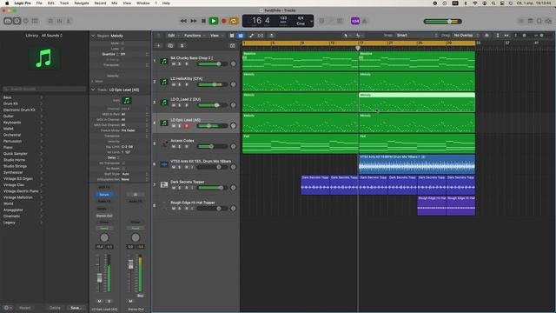
Task: Rewind using the transport rewind button
Action: (183, 21)
